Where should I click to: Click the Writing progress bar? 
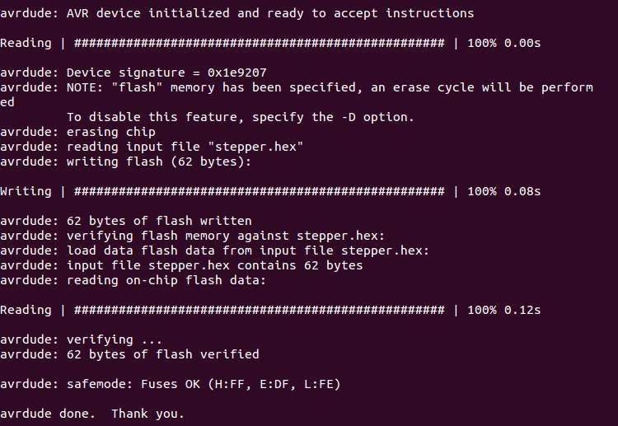(x=260, y=191)
